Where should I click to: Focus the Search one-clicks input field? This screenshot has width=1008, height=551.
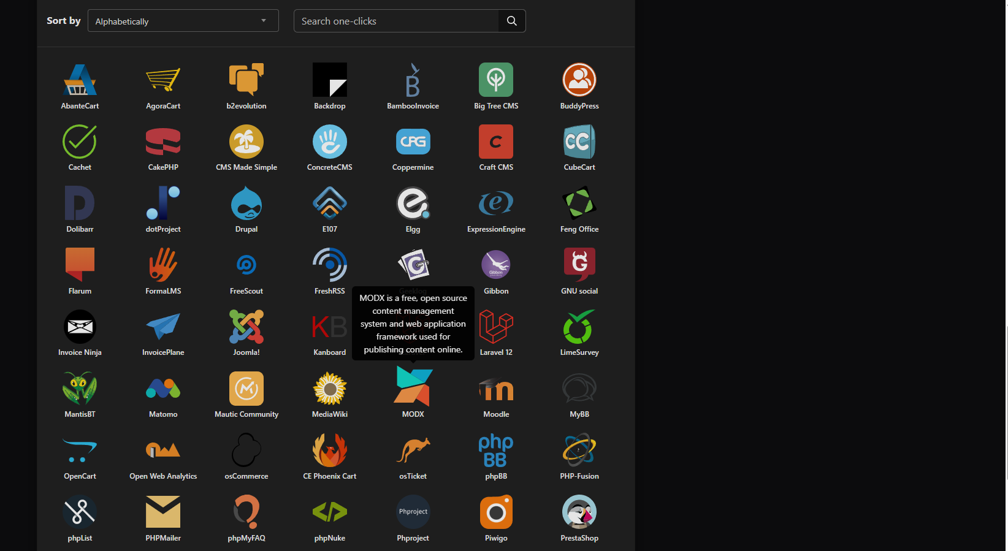point(396,21)
